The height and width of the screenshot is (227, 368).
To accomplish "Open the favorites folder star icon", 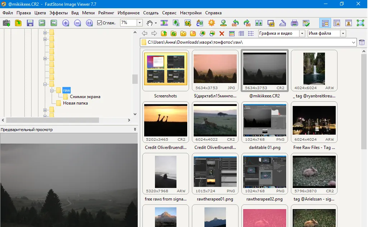I will click(x=183, y=34).
